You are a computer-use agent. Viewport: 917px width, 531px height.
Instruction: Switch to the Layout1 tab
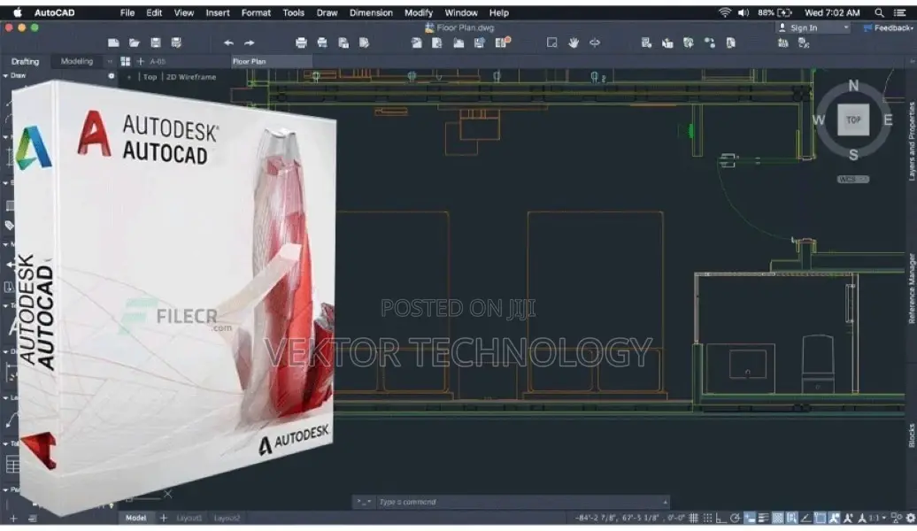click(x=189, y=518)
